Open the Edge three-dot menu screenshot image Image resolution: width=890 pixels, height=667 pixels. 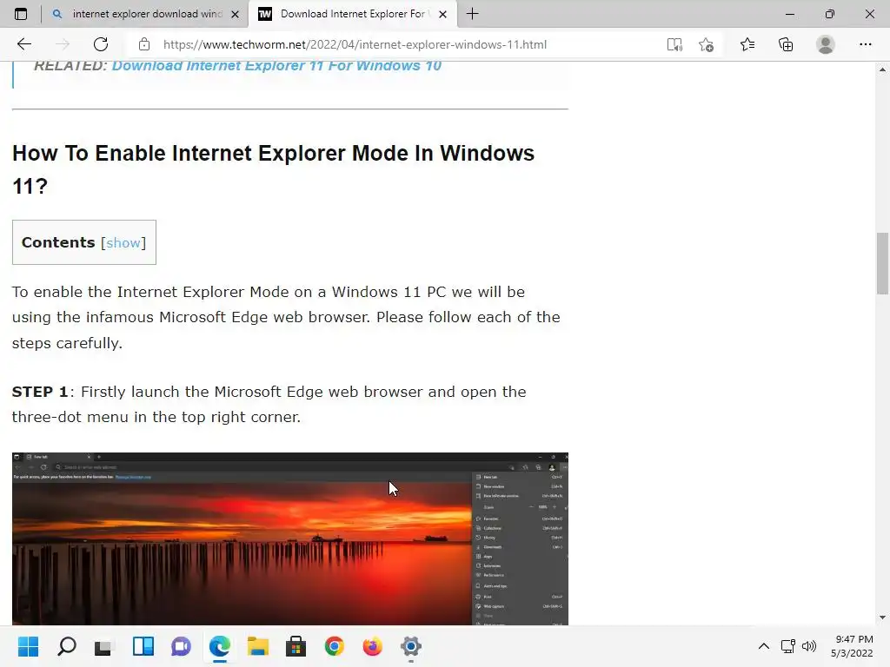290,538
